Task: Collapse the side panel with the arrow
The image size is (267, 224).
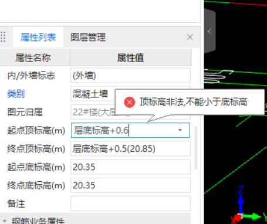Action: tap(209, 31)
